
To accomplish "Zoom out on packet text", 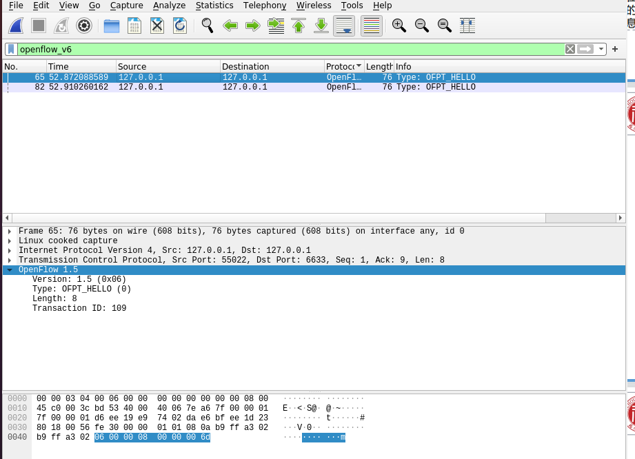I will 421,26.
